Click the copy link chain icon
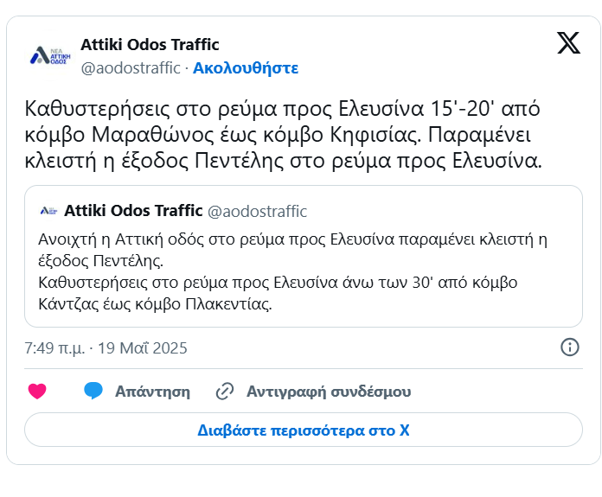The image size is (602, 497). 225,392
